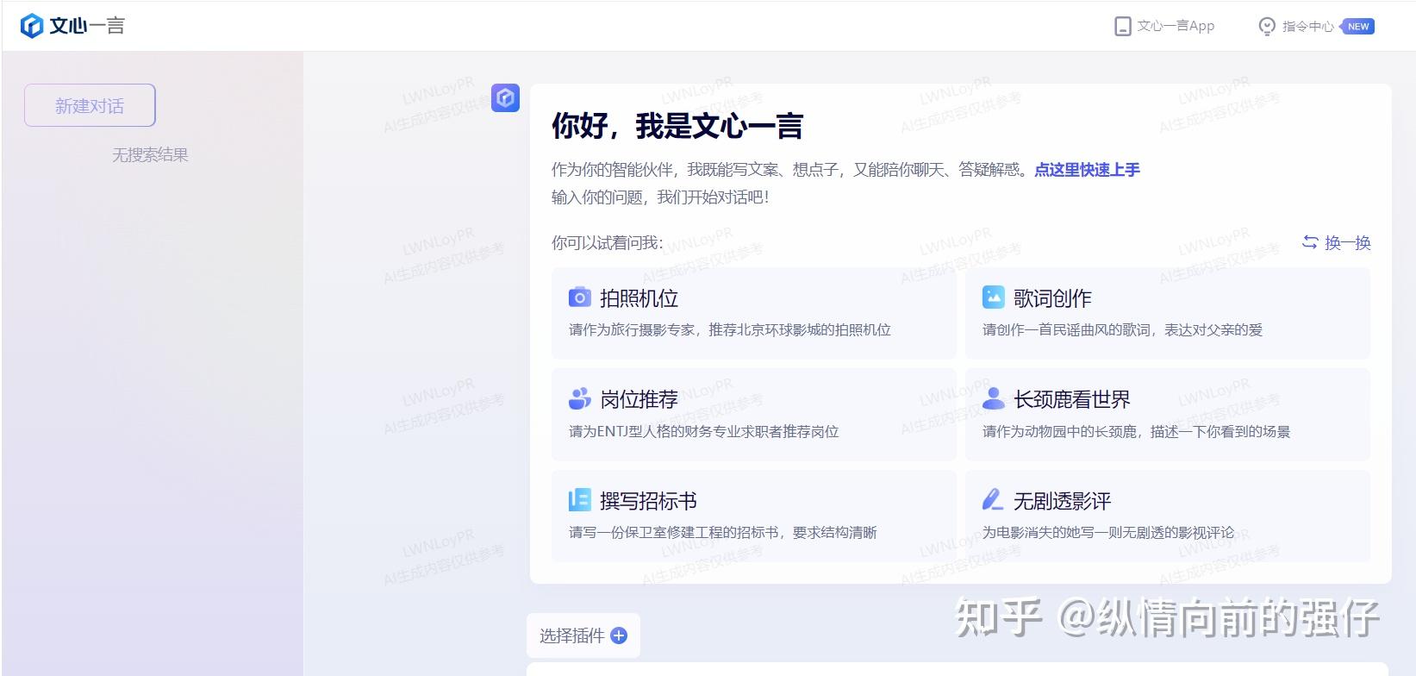Click prompt text about ENTJ型人格 job recommendations

(x=703, y=432)
